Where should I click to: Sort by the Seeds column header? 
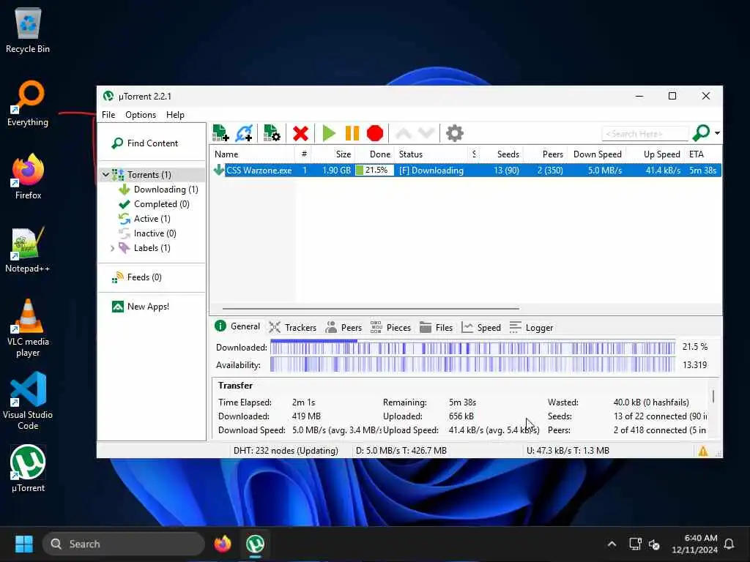click(x=501, y=154)
